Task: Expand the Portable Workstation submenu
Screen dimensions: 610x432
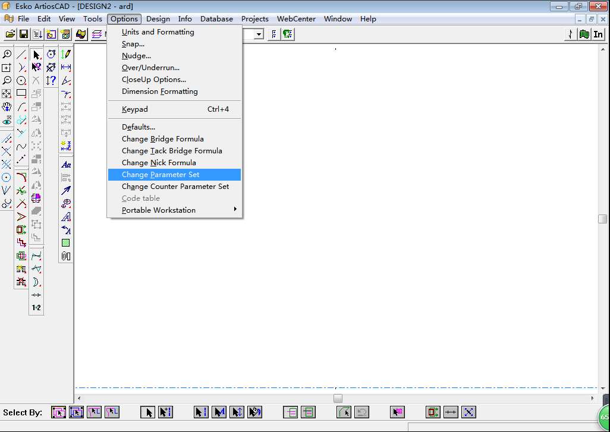Action: click(174, 210)
